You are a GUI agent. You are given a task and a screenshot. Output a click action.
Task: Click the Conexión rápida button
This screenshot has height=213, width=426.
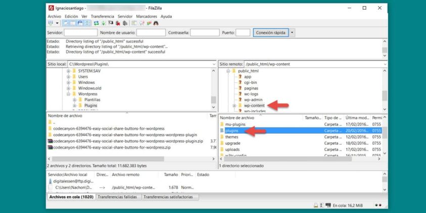(270, 33)
